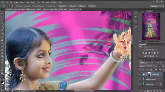The width and height of the screenshot is (165, 92).
Task: Click the Fit Screen button
Action: tap(72, 6)
